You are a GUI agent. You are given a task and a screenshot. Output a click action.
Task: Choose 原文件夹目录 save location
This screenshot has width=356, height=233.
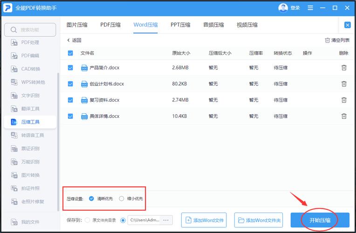coord(88,220)
